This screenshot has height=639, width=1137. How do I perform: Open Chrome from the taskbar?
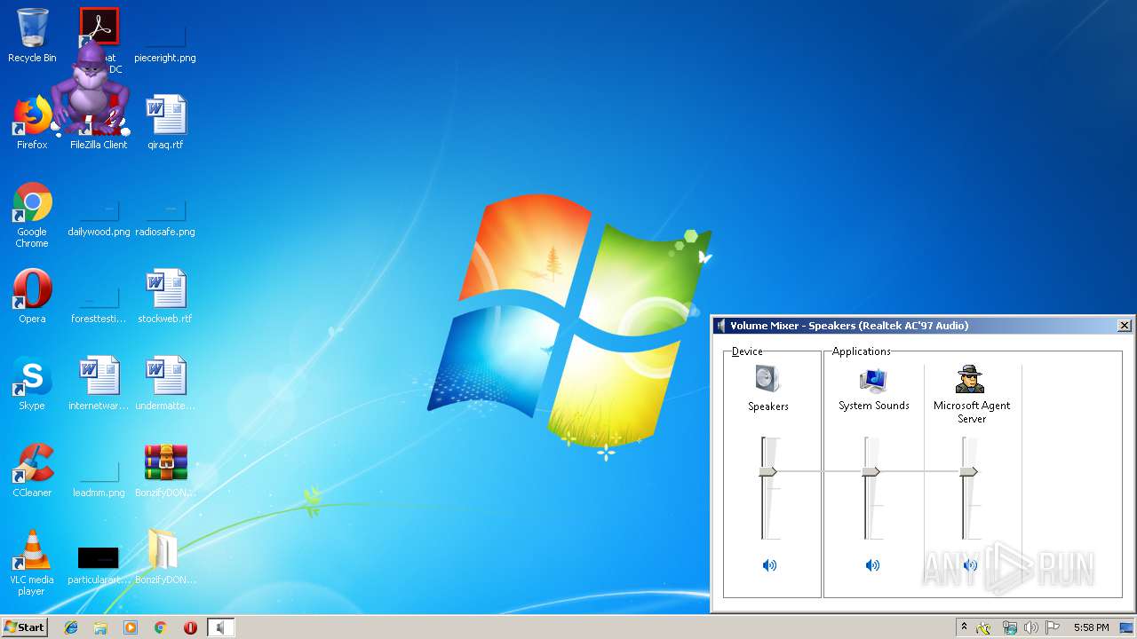161,627
